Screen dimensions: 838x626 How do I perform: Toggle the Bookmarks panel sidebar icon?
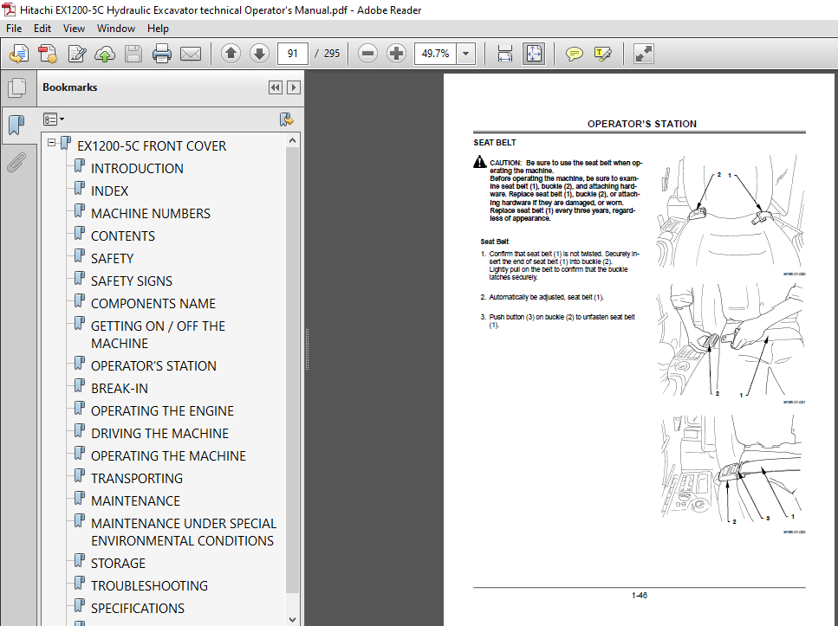point(17,125)
